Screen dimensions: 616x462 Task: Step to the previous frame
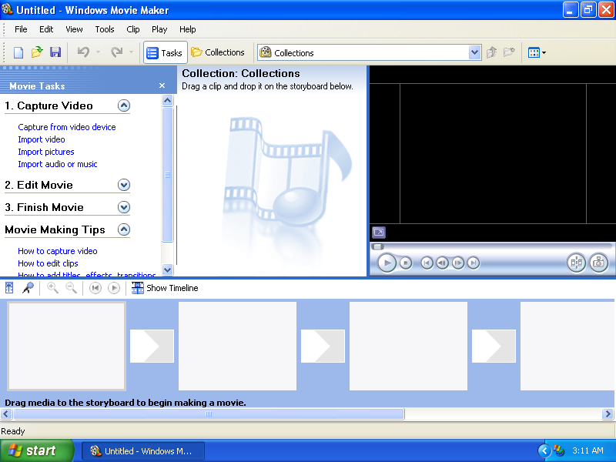coord(442,263)
